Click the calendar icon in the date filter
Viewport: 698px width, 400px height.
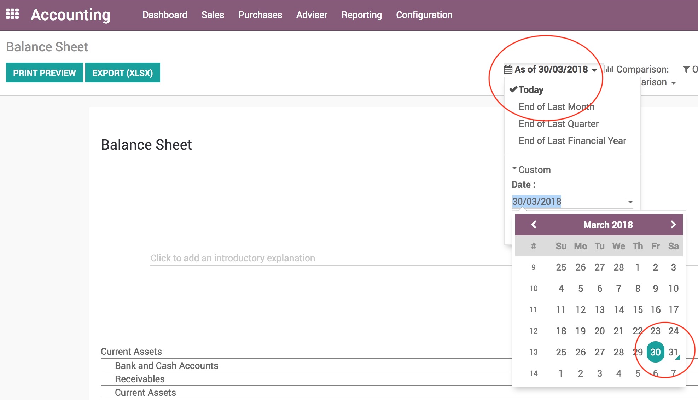508,69
